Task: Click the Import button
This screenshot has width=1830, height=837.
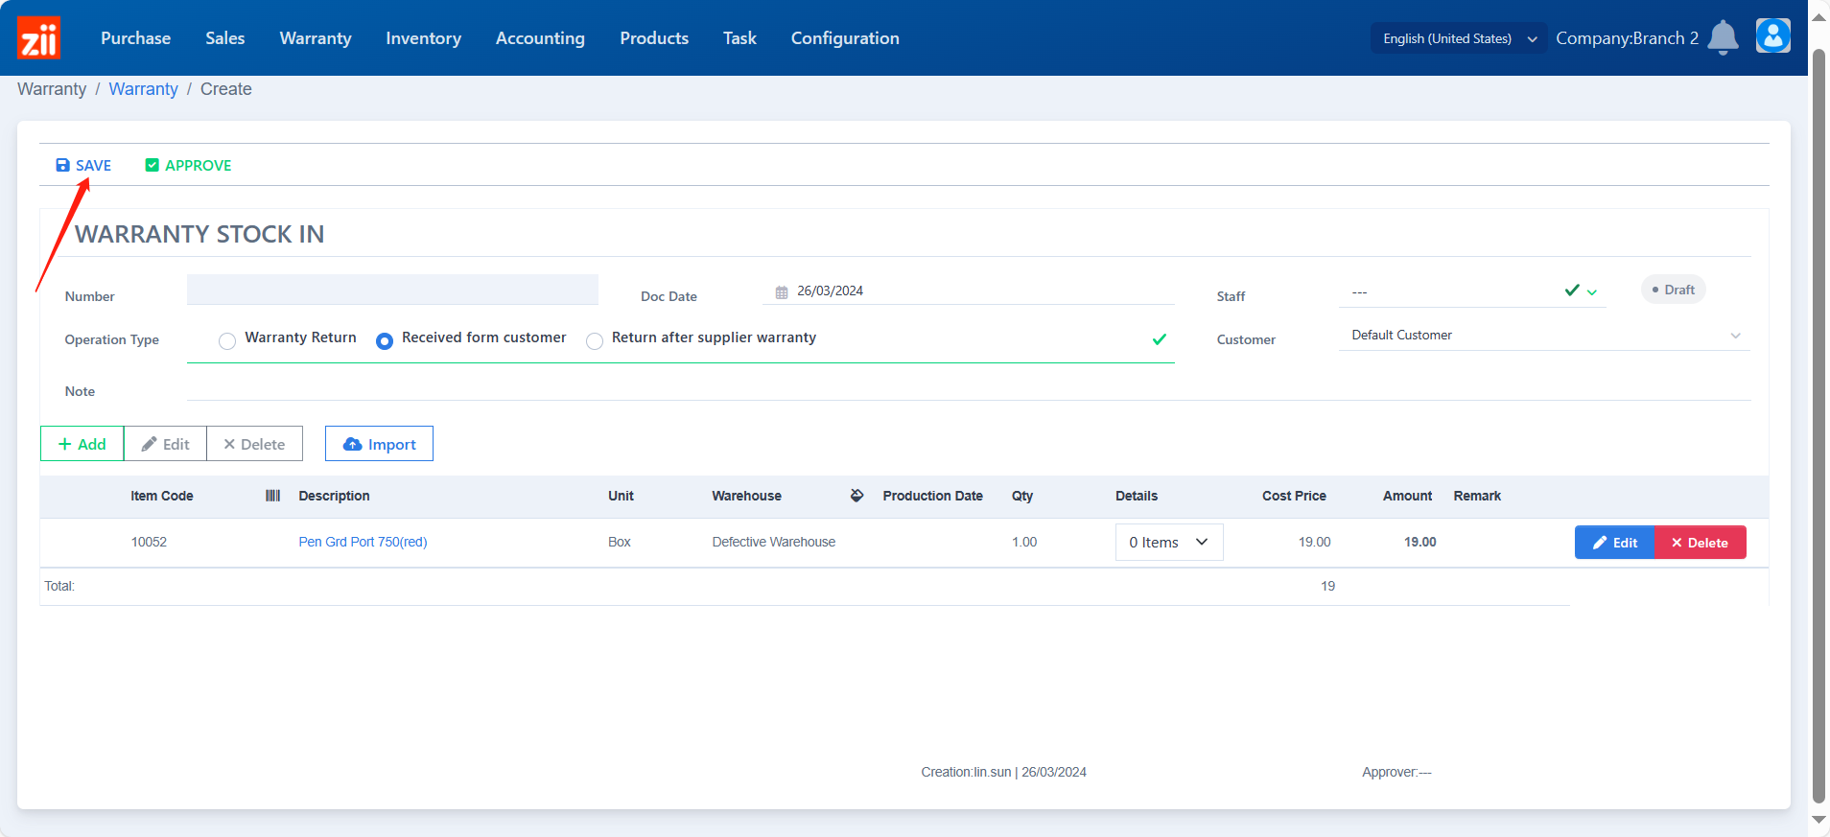Action: (x=379, y=444)
